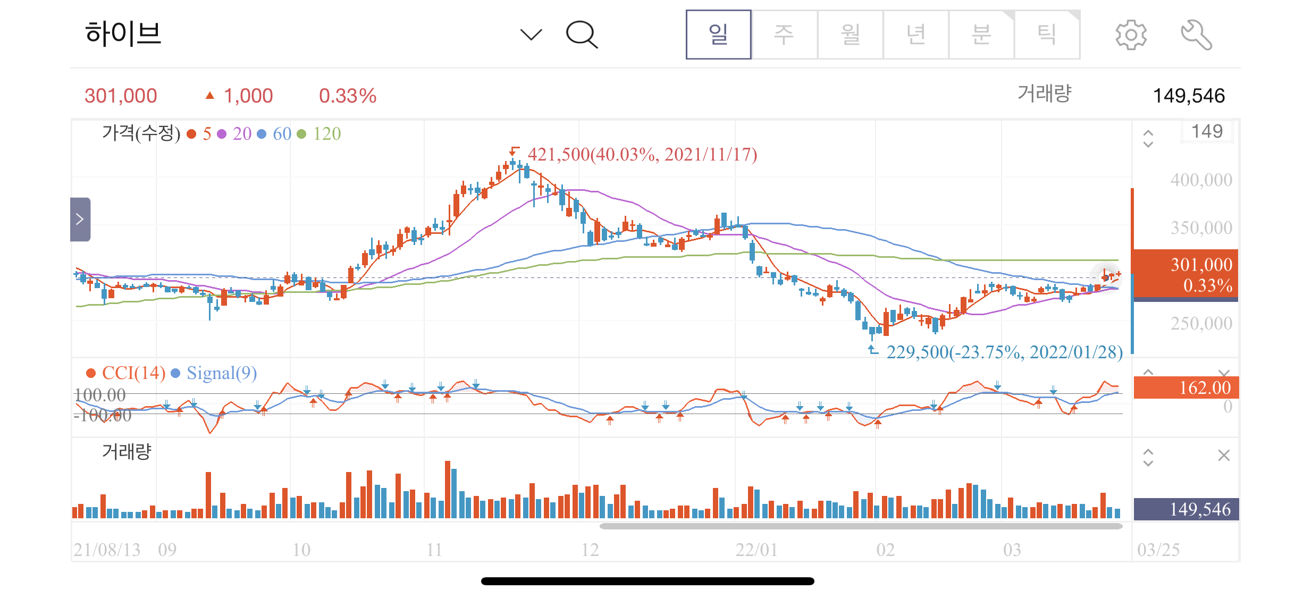Close the CCI indicator panel
Viewport: 1295px width, 598px height.
1224,373
